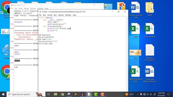The width and height of the screenshot is (173, 97).
Task: Click the IDLE Shell title bar icon
Action: 12,5
